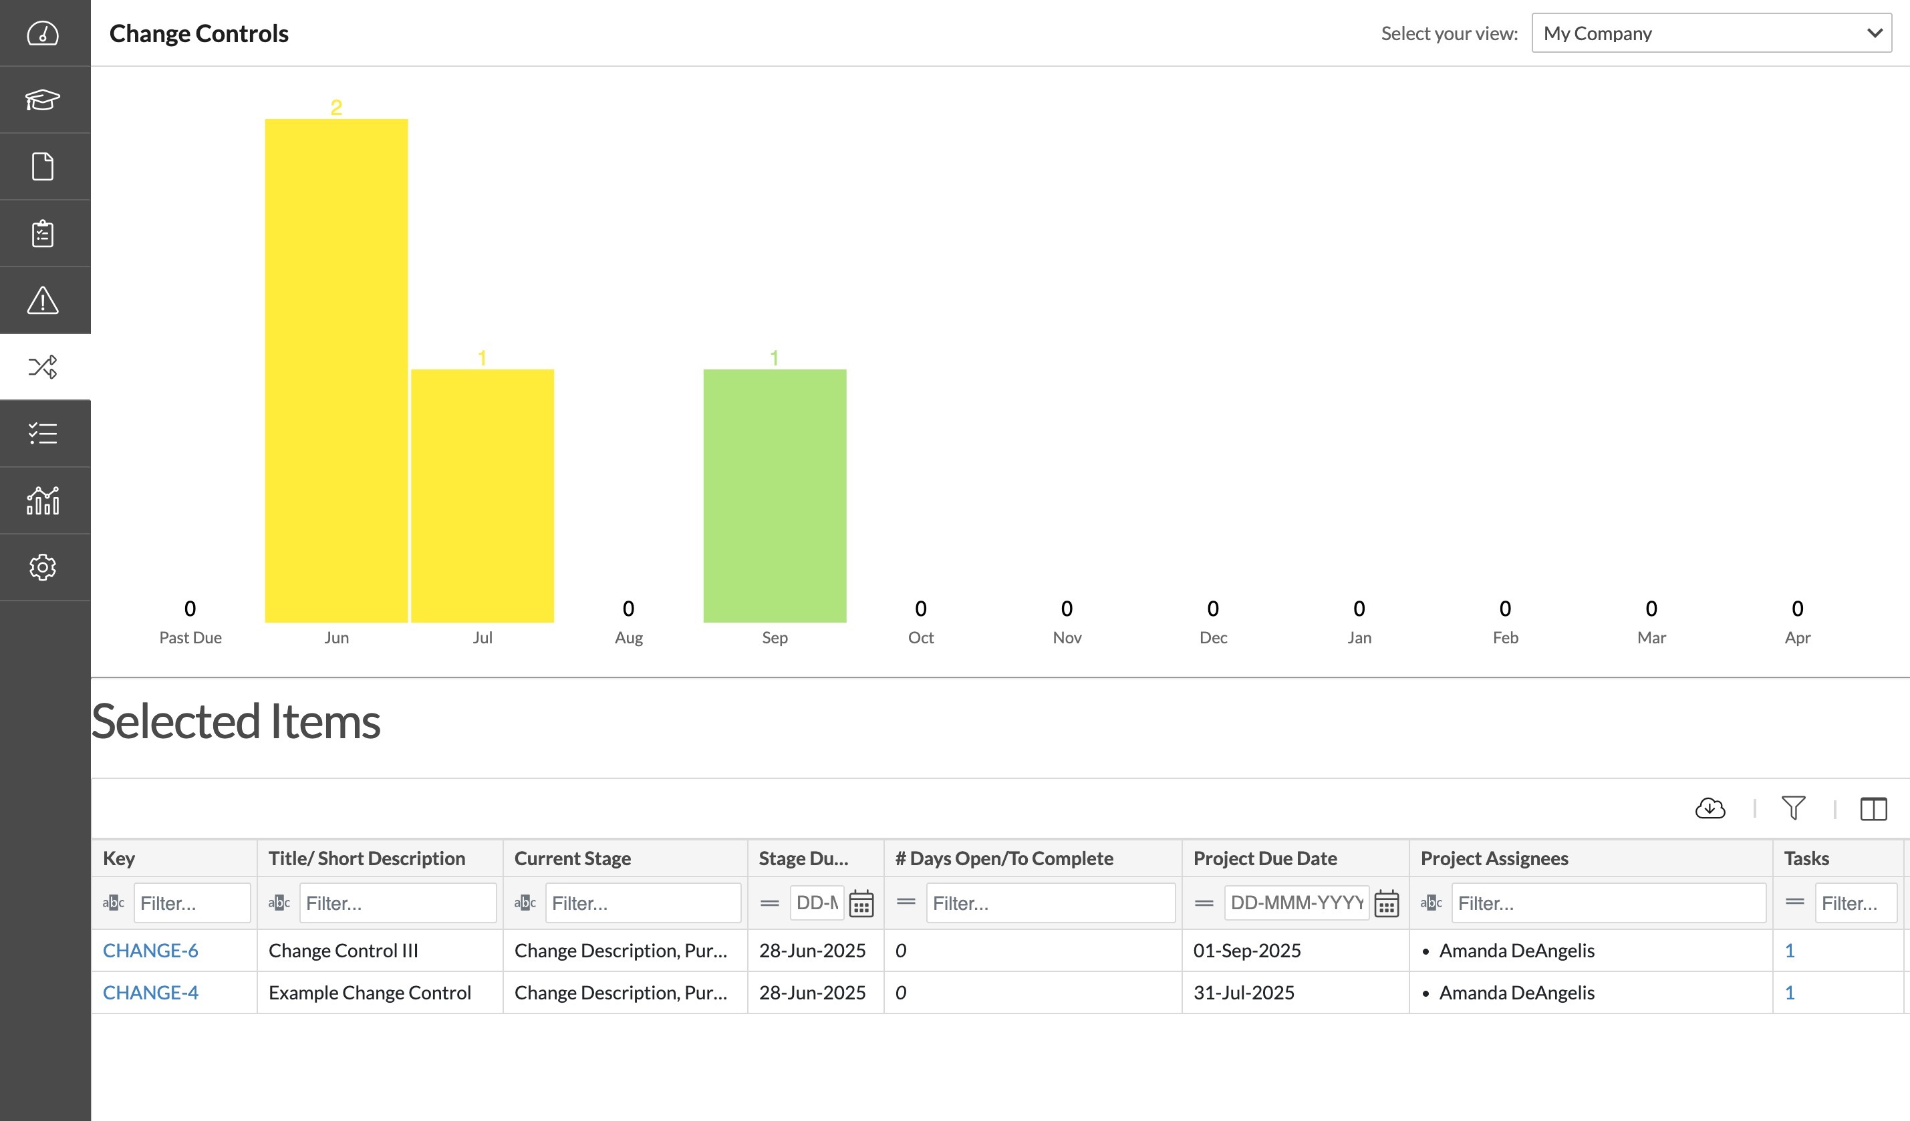Open the filter funnel icon above the table
The image size is (1910, 1121).
coord(1792,808)
